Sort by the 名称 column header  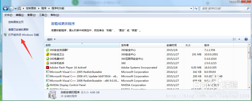click(x=82, y=45)
